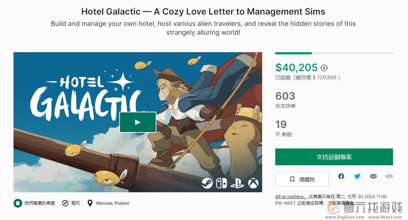408x220 pixels.
Task: Click the Nintendo Switch platform icon
Action: click(x=221, y=183)
